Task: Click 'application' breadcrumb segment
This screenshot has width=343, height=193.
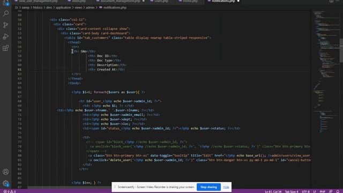Action: (63, 8)
